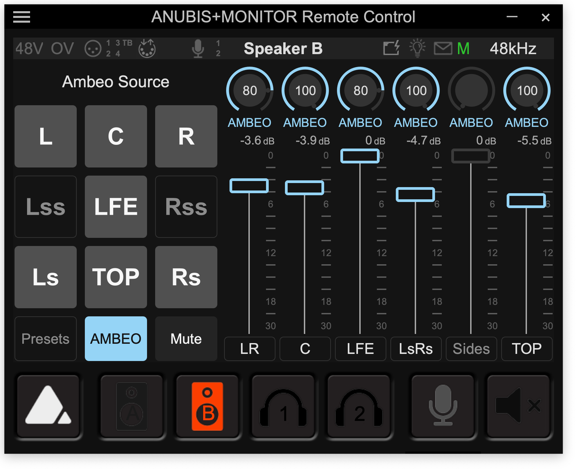Click the -3.9 dB level value
The height and width of the screenshot is (473, 579).
pyautogui.click(x=313, y=140)
